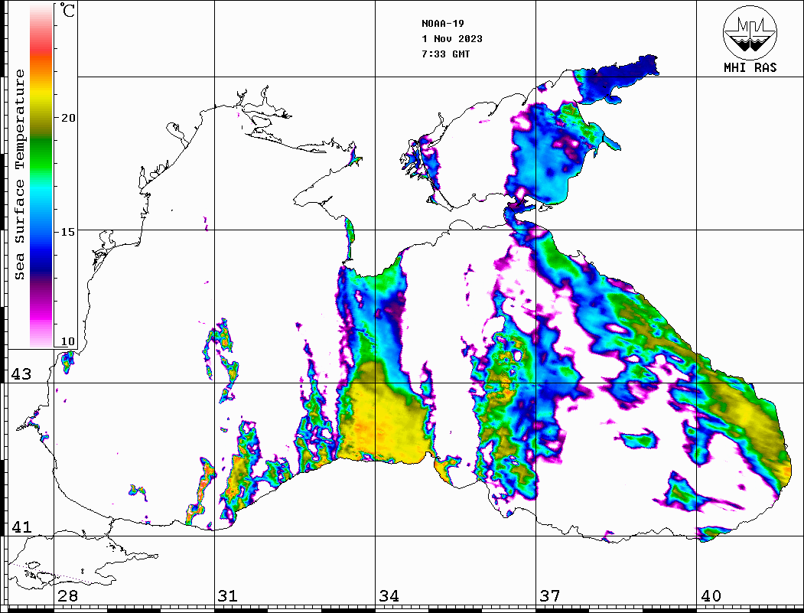Viewport: 804px width, 613px height.
Task: Click the 'Sea Surface Temperature' legend title
Action: (19, 174)
